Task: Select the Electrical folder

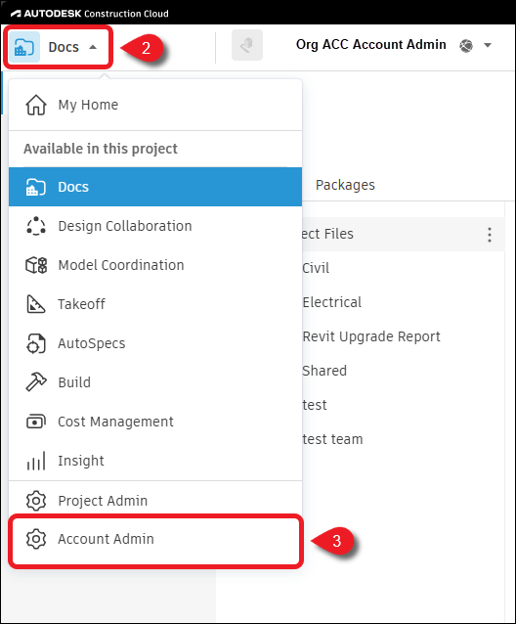Action: point(332,302)
